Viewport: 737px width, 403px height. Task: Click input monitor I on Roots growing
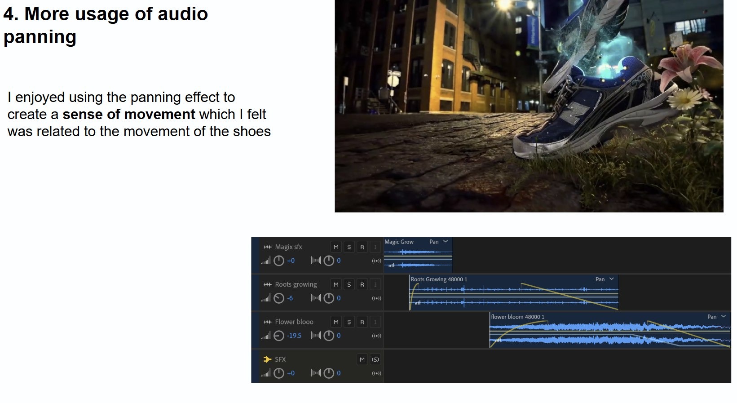click(375, 284)
